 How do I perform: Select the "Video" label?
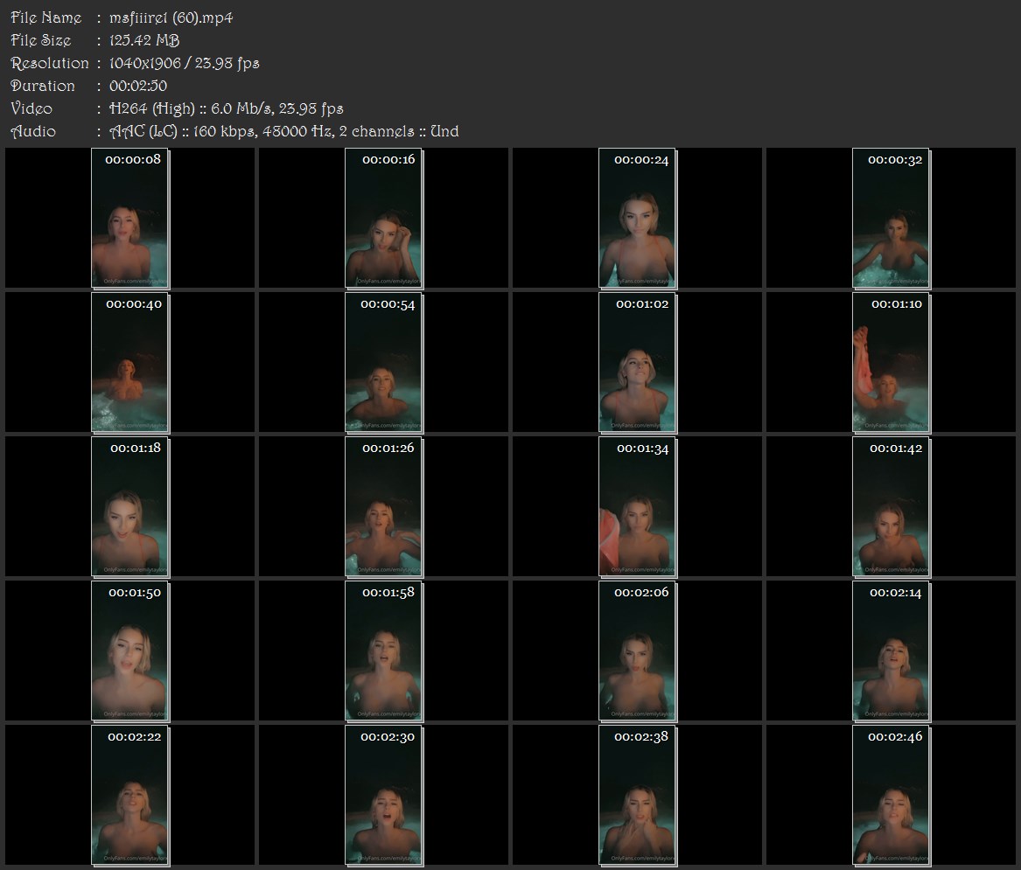(x=31, y=108)
